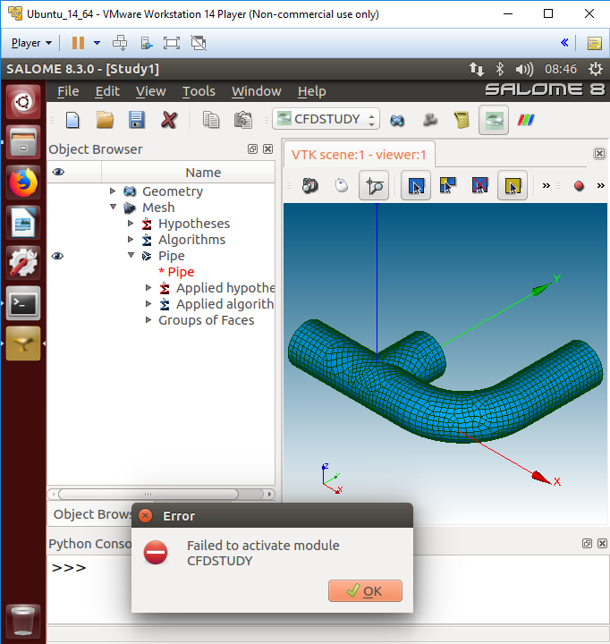Open the Tools menu
Viewport: 610px width, 644px height.
tap(199, 91)
